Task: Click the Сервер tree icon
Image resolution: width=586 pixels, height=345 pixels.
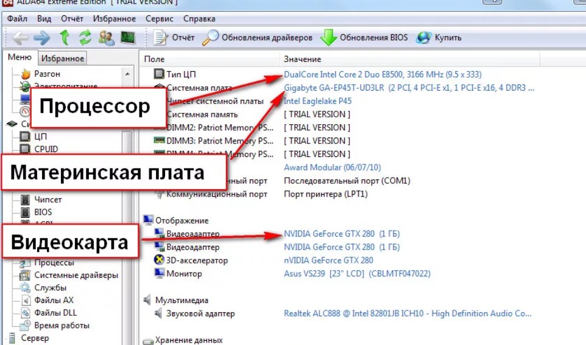Action: point(12,338)
